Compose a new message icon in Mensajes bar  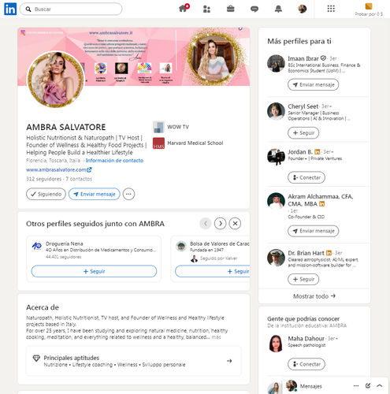368,385
